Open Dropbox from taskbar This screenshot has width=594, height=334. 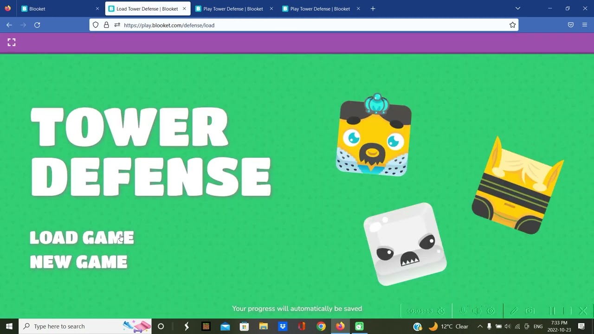coord(283,326)
